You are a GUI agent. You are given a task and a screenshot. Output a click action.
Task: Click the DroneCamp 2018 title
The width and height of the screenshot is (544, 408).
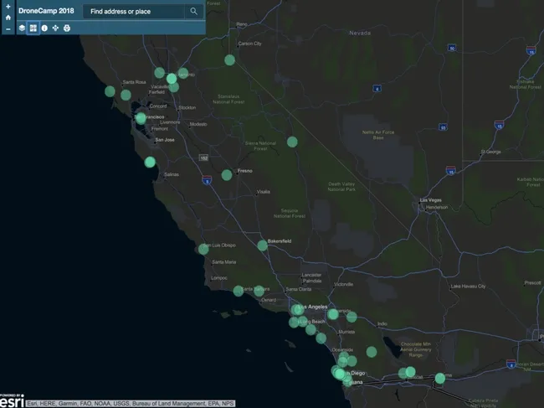pyautogui.click(x=46, y=11)
